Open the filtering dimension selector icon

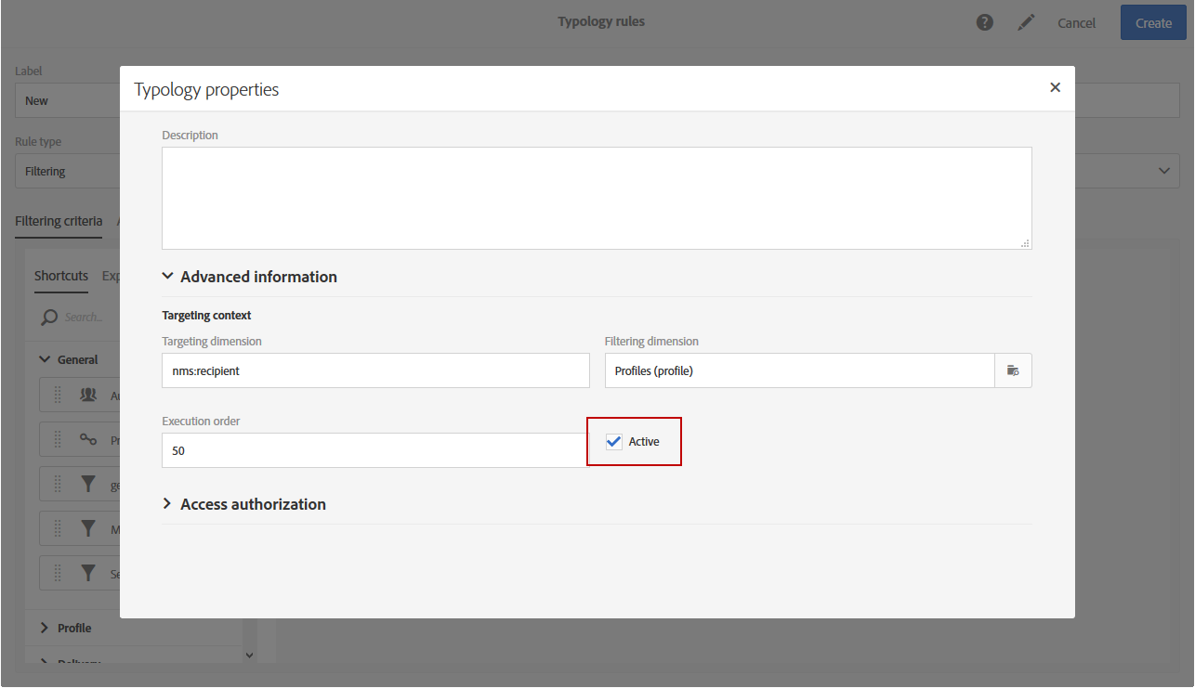pos(1013,370)
